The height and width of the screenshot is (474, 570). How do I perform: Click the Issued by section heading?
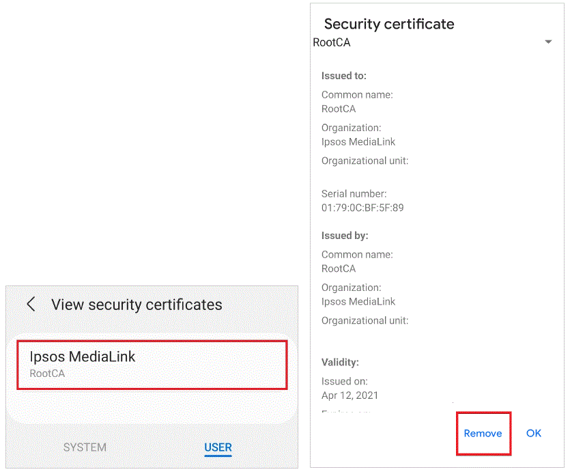(x=344, y=235)
